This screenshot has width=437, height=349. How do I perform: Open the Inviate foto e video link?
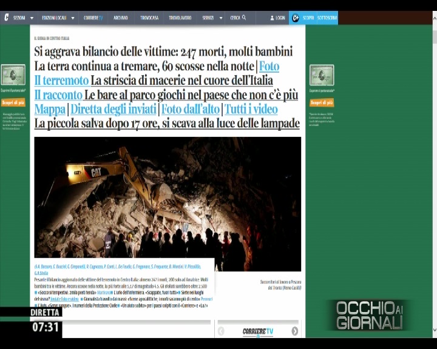(65, 299)
